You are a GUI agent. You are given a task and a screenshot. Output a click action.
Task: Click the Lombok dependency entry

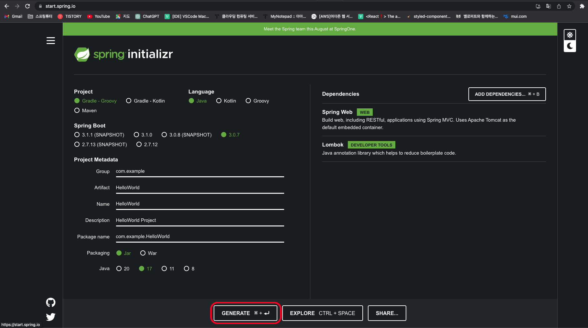[x=434, y=149]
